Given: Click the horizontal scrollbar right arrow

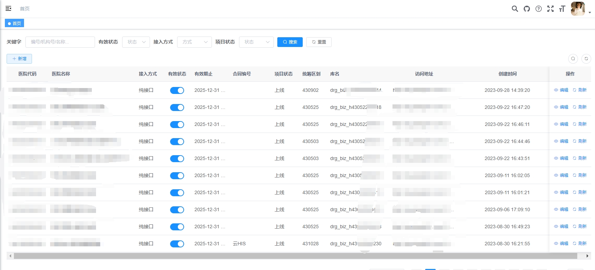Looking at the screenshot, I should point(587,256).
